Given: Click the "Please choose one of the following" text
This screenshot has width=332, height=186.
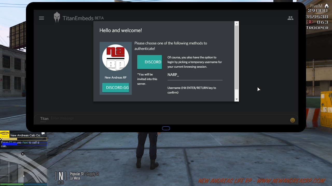Looking at the screenshot, I should tap(171, 46).
